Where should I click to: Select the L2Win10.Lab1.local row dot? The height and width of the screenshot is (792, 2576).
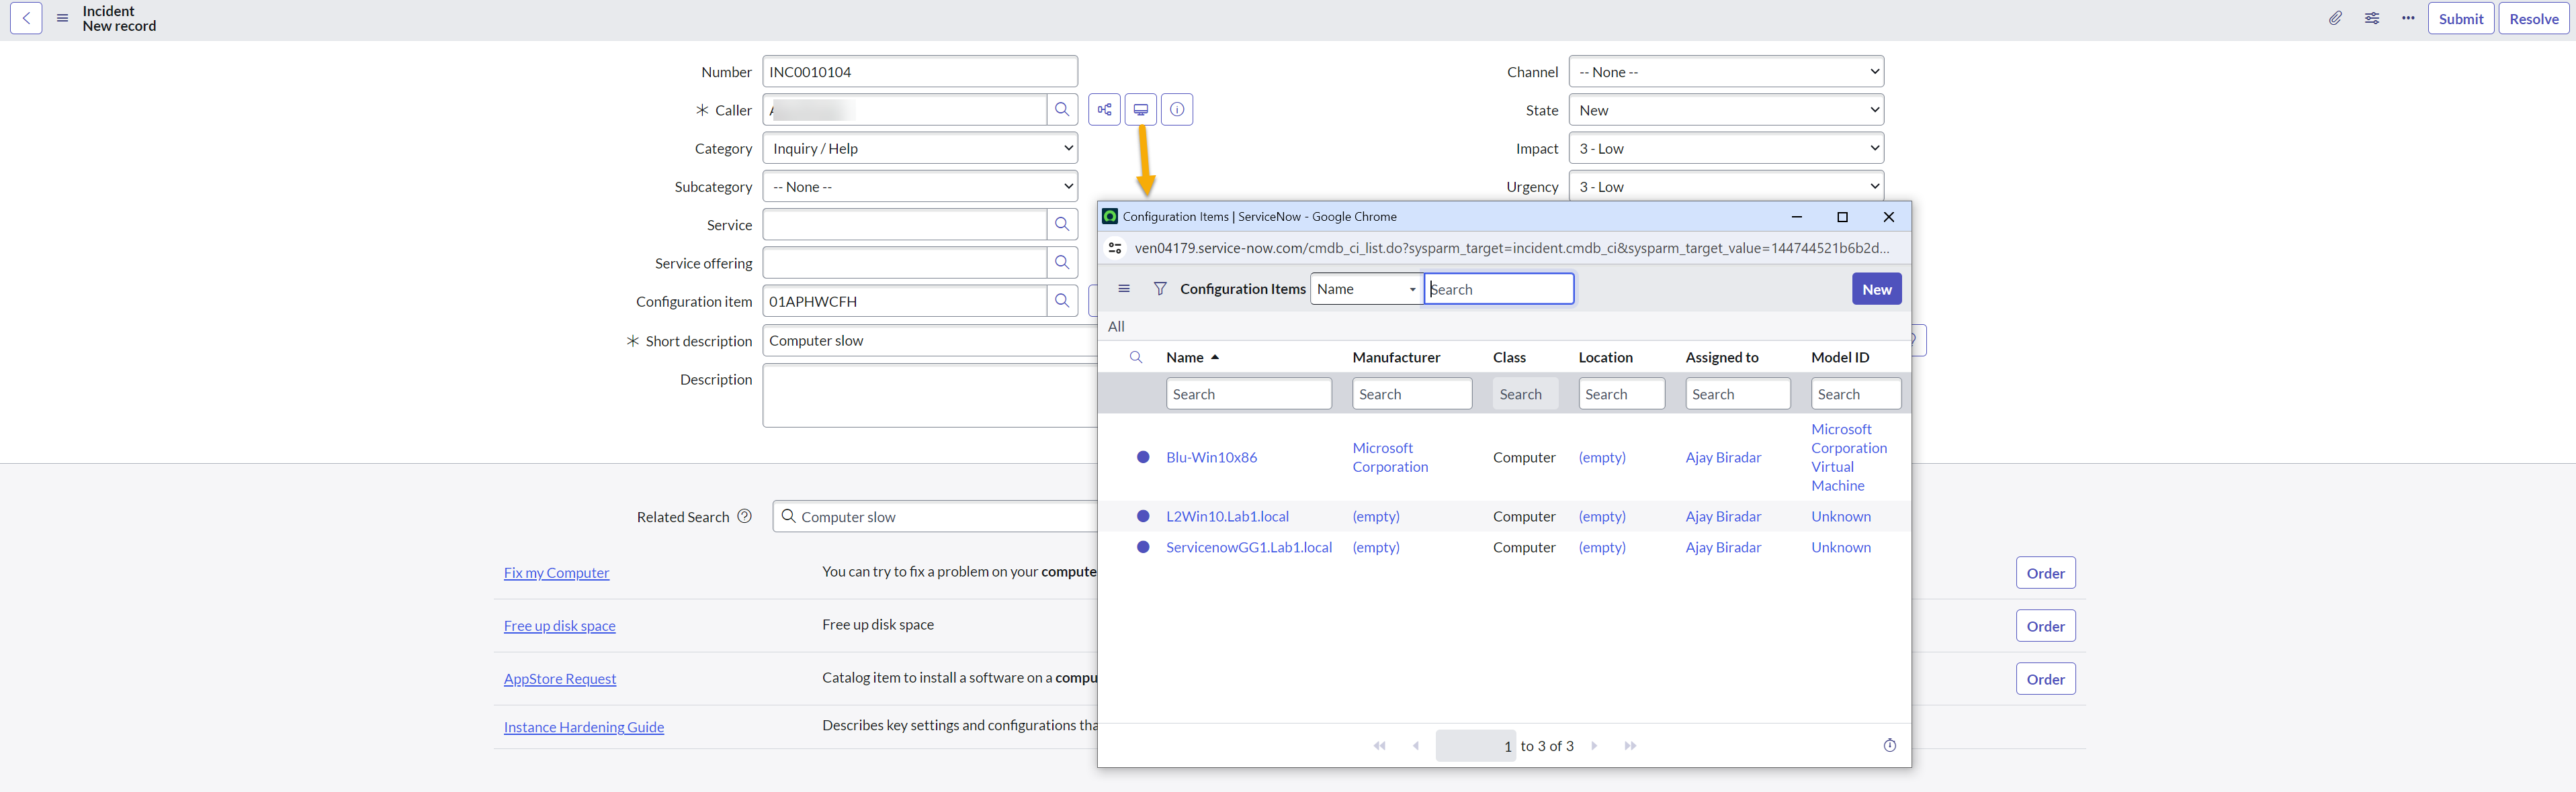click(x=1143, y=516)
